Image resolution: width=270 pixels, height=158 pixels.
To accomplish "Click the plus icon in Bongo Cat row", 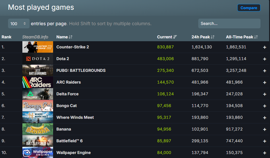I will (x=265, y=106).
